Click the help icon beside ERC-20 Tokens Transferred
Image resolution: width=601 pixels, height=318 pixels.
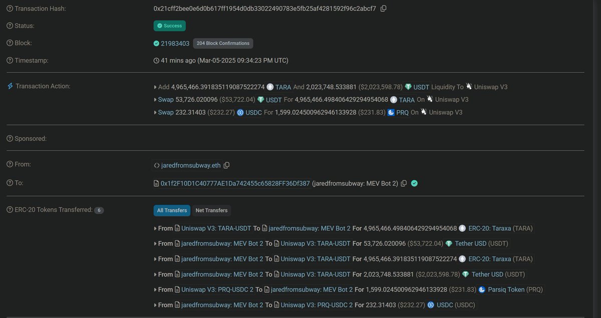click(x=10, y=209)
